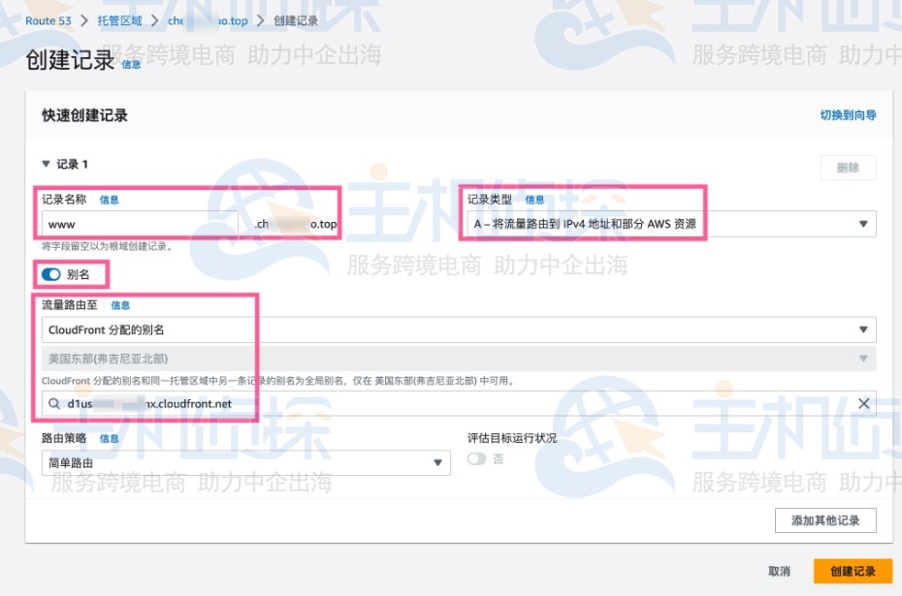Disable the 别名 toggle switch
Viewport: 902px width, 596px height.
pyautogui.click(x=50, y=274)
